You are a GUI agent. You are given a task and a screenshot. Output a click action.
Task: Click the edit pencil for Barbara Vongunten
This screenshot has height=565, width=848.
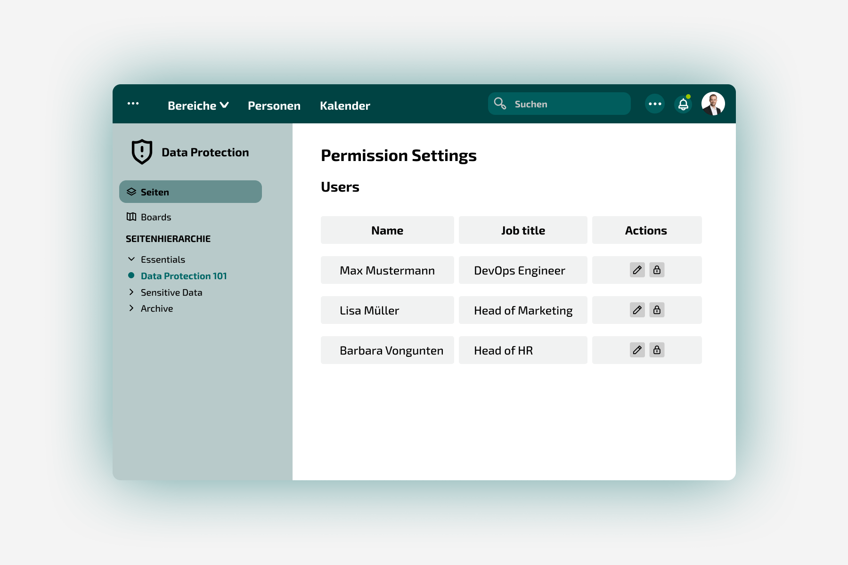(637, 350)
